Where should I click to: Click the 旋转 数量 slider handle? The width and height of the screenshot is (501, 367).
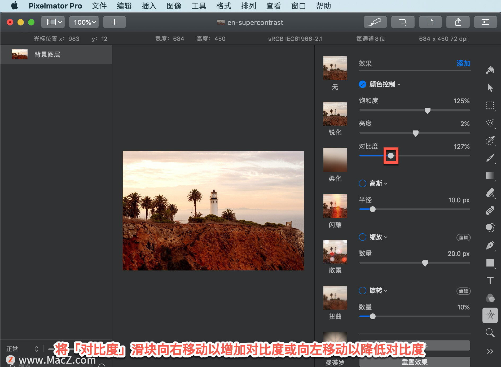(372, 316)
